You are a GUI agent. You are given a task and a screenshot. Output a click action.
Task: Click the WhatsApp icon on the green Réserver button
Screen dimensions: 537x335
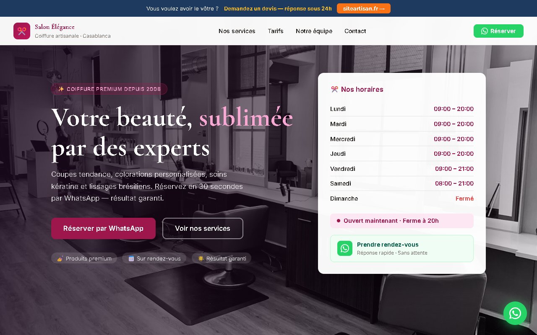coord(485,31)
